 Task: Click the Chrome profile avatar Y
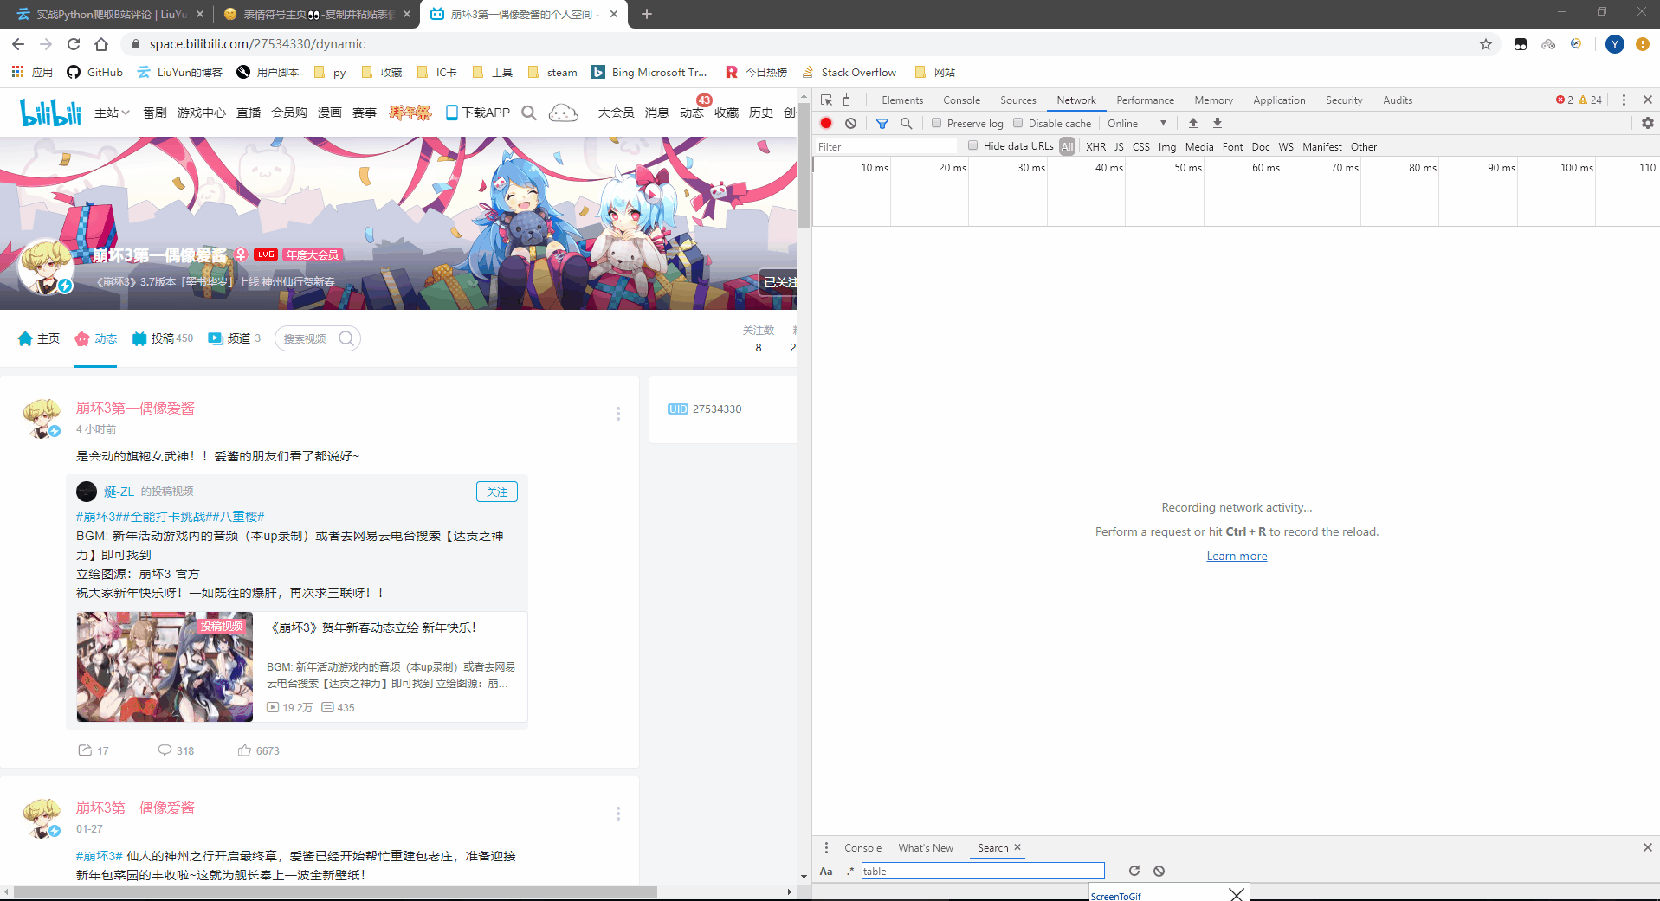pyautogui.click(x=1615, y=44)
